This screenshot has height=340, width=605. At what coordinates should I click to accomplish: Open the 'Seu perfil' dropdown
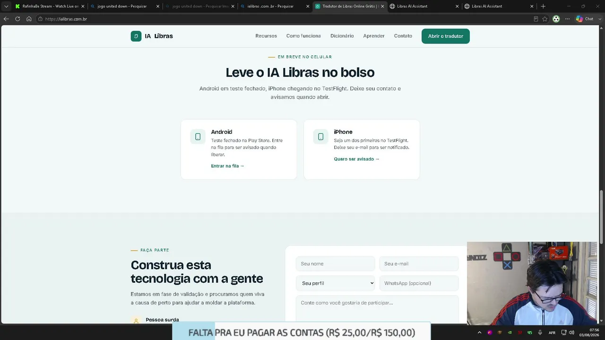[x=336, y=283]
